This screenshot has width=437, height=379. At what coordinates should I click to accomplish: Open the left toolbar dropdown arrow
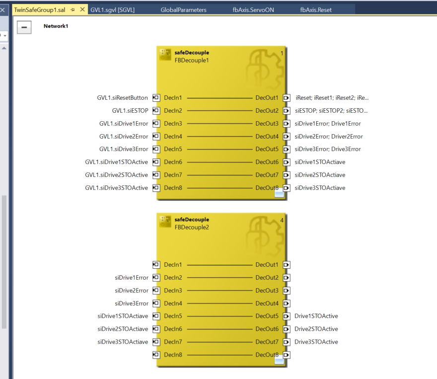point(5,36)
